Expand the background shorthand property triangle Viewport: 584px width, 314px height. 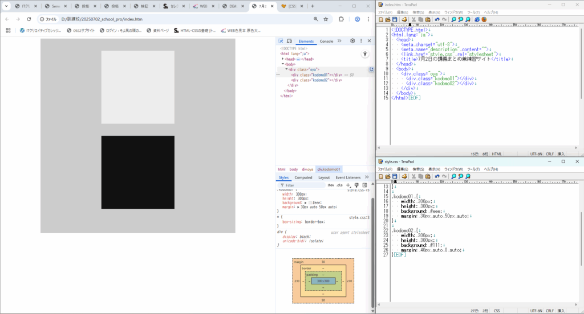pyautogui.click(x=306, y=202)
